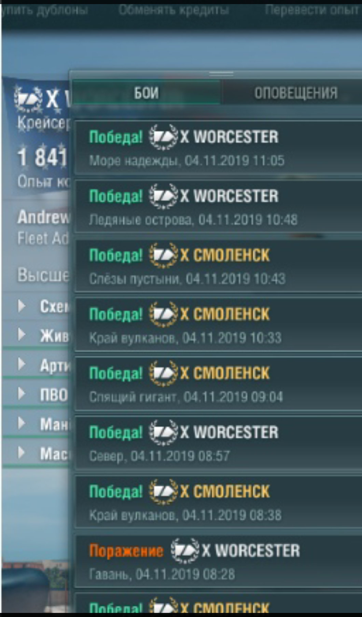The width and height of the screenshot is (362, 617).
Task: Click cruiser icon of Worcester 08:57 battle
Action: [x=164, y=433]
